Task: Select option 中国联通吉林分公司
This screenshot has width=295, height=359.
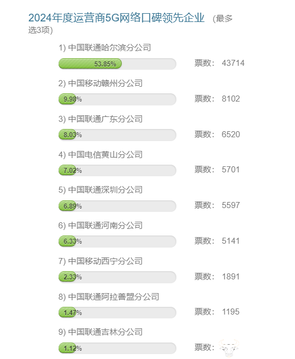Action: [x=100, y=332]
